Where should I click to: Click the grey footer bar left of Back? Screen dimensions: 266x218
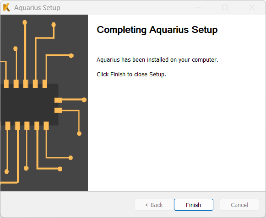point(68,205)
